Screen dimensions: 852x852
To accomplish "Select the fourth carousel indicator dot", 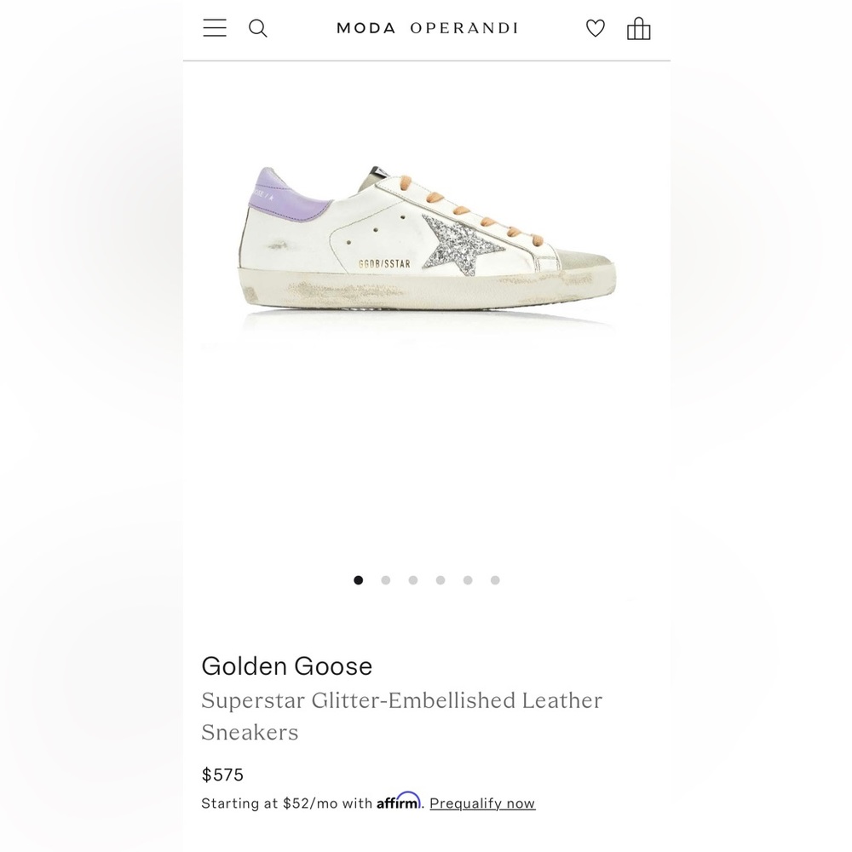I will coord(440,579).
